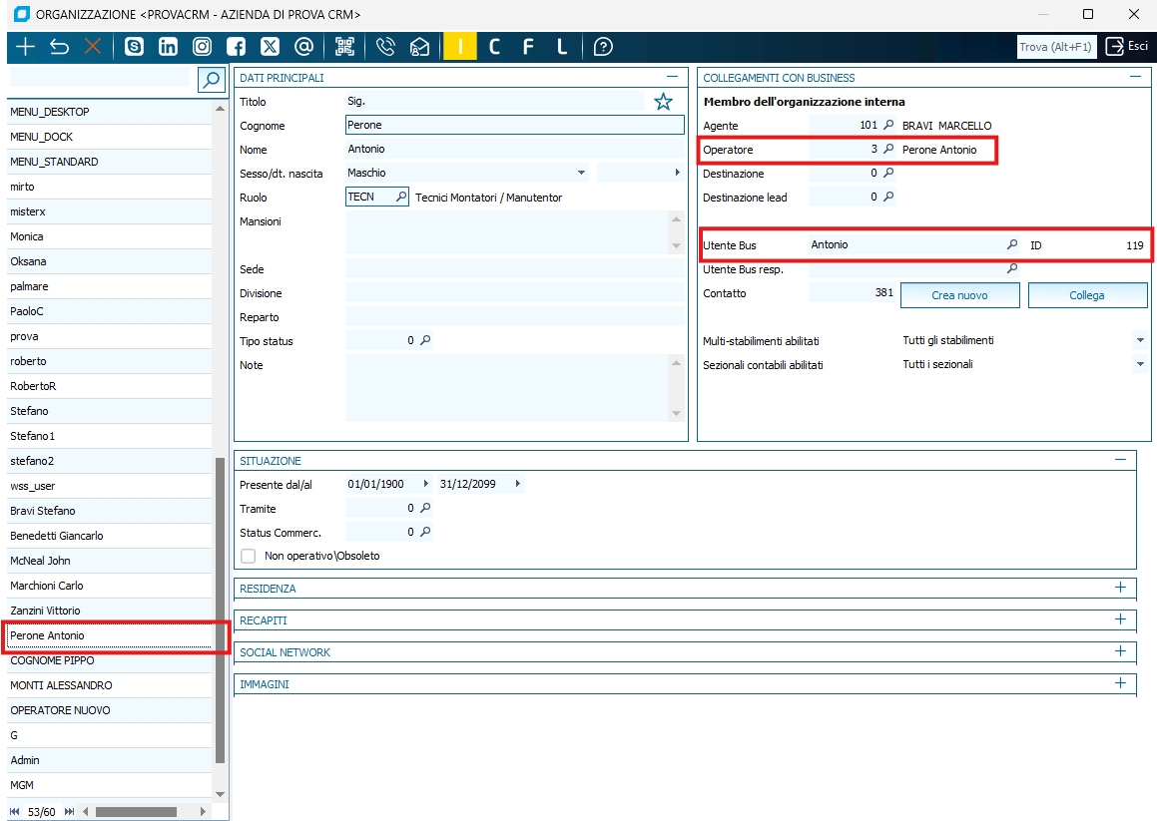Toggle the C filter in toolbar
Viewport: 1157px width, 821px height.
tap(494, 47)
